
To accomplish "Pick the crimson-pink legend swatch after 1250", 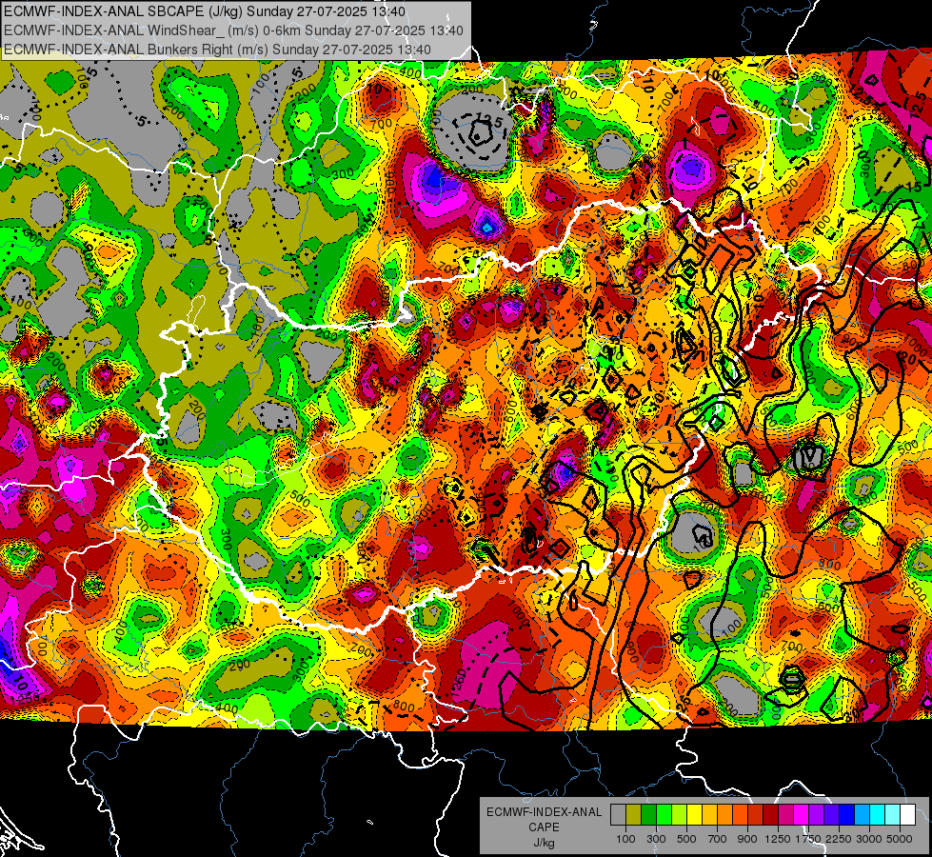I will coord(785,815).
